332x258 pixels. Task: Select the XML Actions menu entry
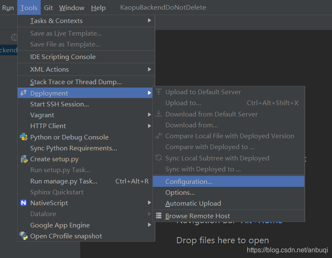coord(86,69)
